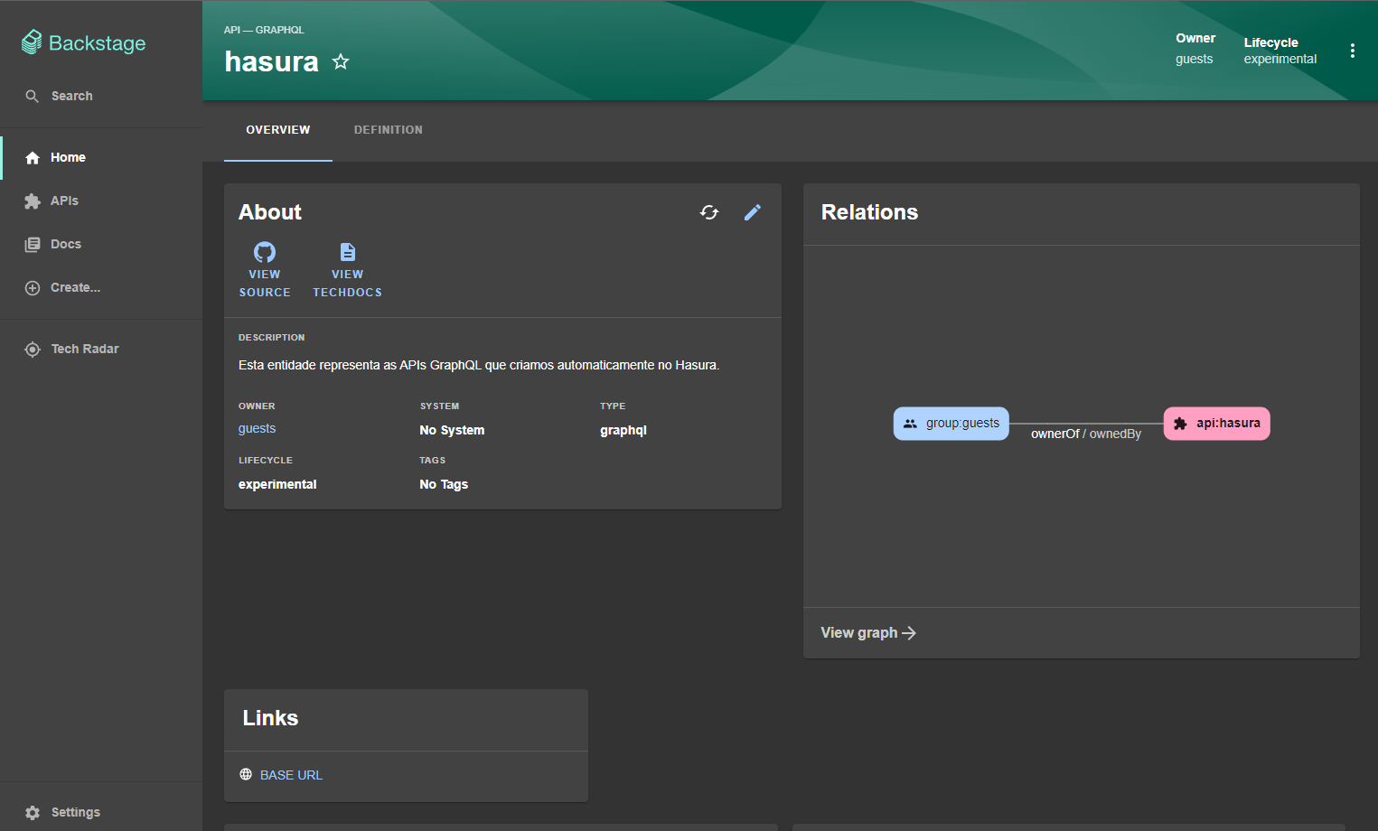The height and width of the screenshot is (831, 1378).
Task: Click the APIs puzzle-piece icon
Action: point(33,201)
